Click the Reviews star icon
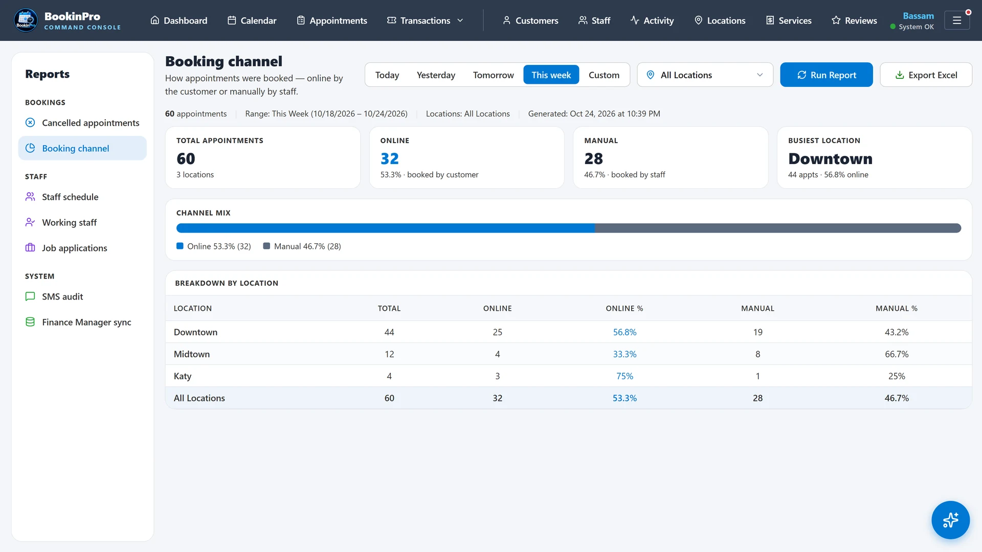This screenshot has width=982, height=552. click(836, 20)
